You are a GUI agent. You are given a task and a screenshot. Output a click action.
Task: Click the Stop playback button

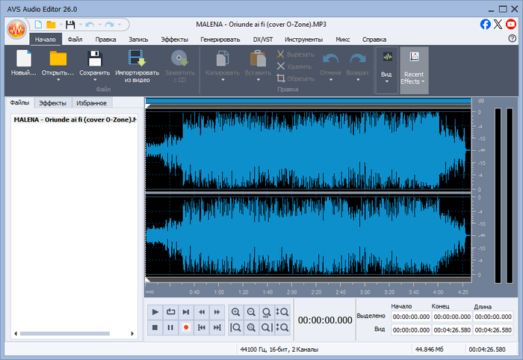pyautogui.click(x=155, y=327)
